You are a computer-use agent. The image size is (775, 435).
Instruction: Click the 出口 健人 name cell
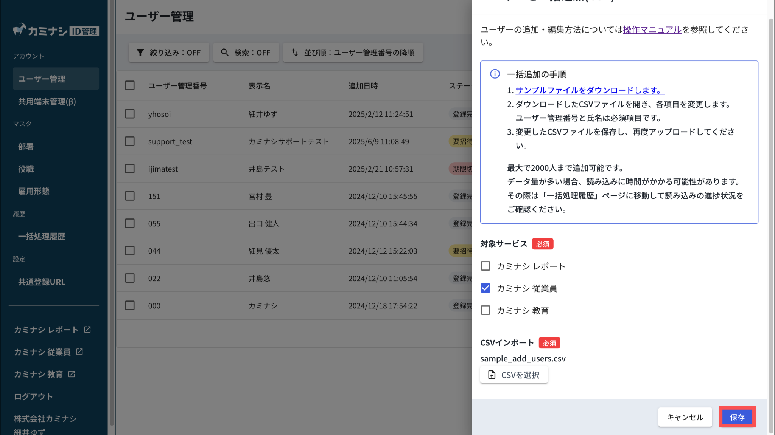[264, 224]
